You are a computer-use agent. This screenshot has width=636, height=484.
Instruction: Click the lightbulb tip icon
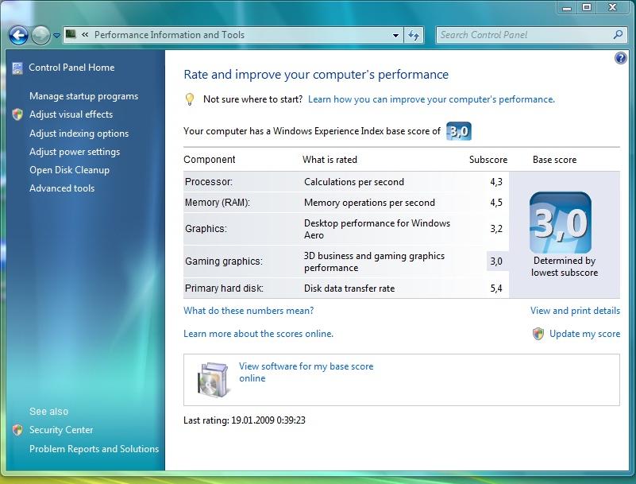coord(190,99)
